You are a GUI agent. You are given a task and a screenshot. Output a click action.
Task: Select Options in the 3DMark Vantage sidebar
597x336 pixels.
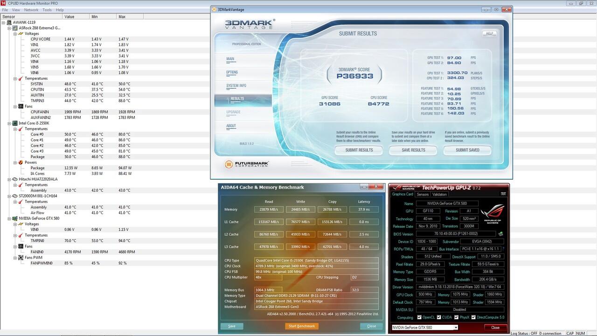[232, 72]
